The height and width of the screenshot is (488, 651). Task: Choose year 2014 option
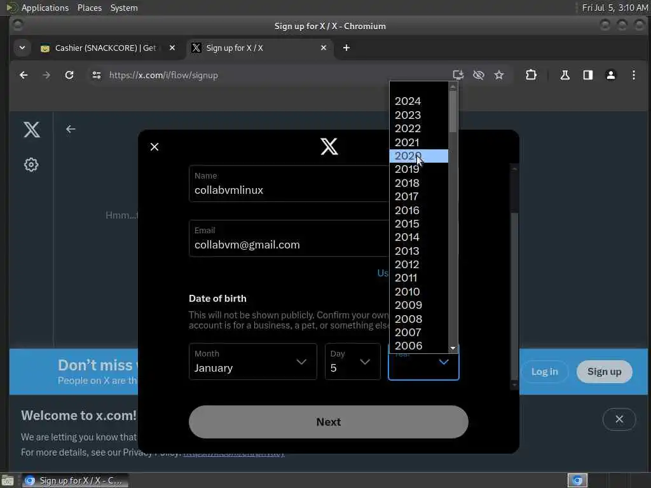tap(418, 238)
